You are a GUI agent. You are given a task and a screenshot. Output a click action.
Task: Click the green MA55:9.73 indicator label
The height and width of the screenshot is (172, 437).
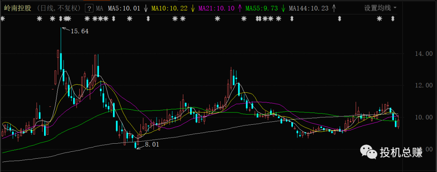(x=261, y=8)
